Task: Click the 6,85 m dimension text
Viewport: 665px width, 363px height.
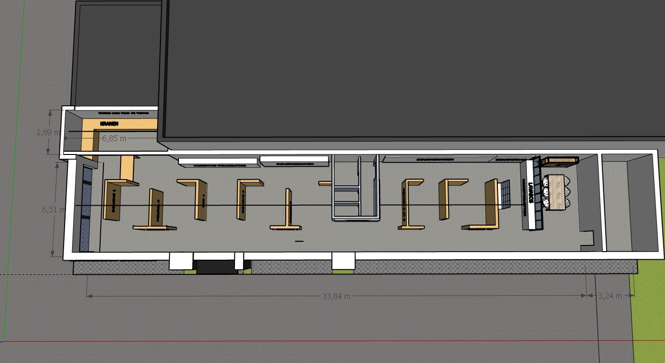Action: coord(114,138)
